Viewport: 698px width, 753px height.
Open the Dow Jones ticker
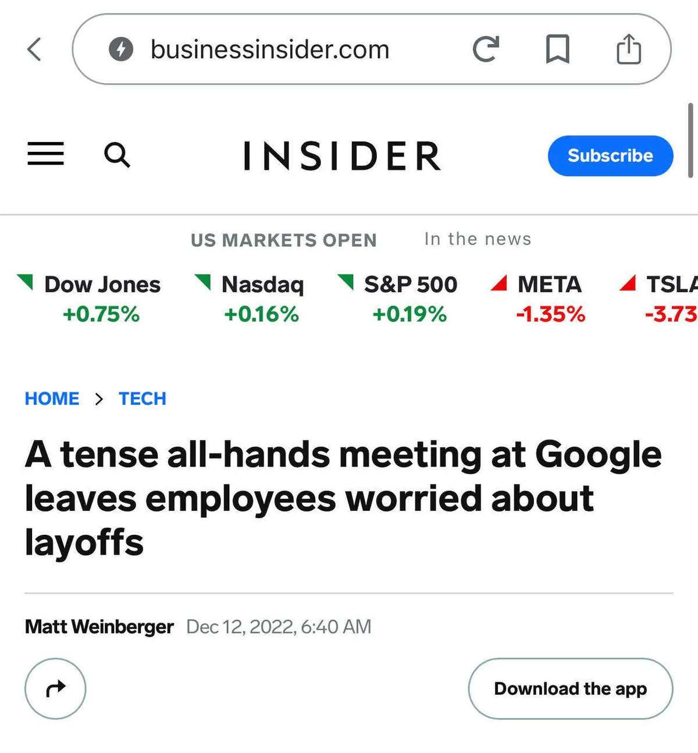[x=102, y=299]
